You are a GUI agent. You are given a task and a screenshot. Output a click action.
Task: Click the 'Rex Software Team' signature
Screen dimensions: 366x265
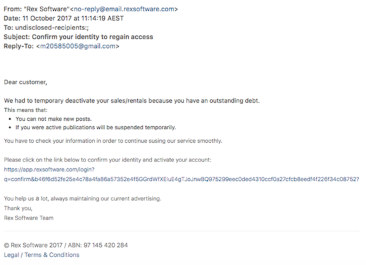pyautogui.click(x=29, y=218)
